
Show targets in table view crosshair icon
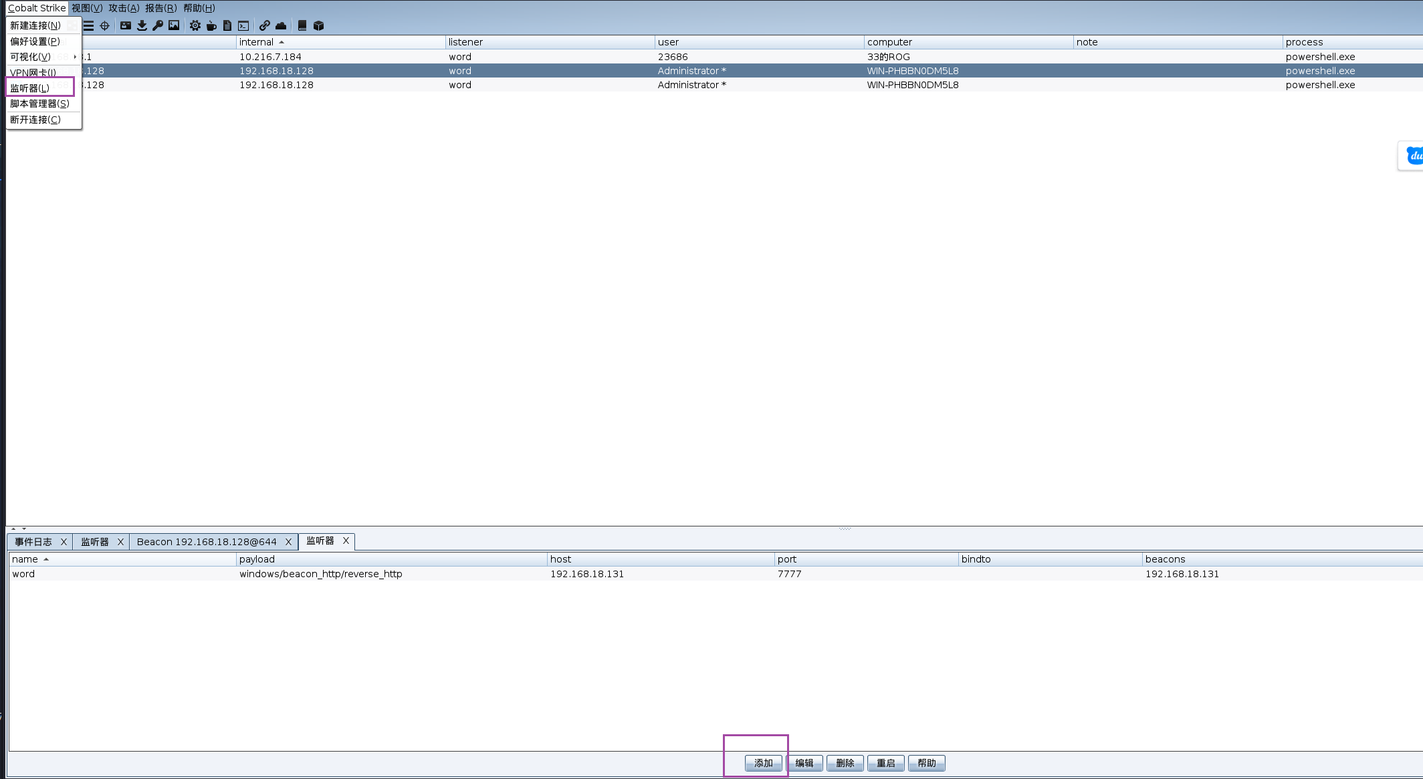pyautogui.click(x=104, y=26)
